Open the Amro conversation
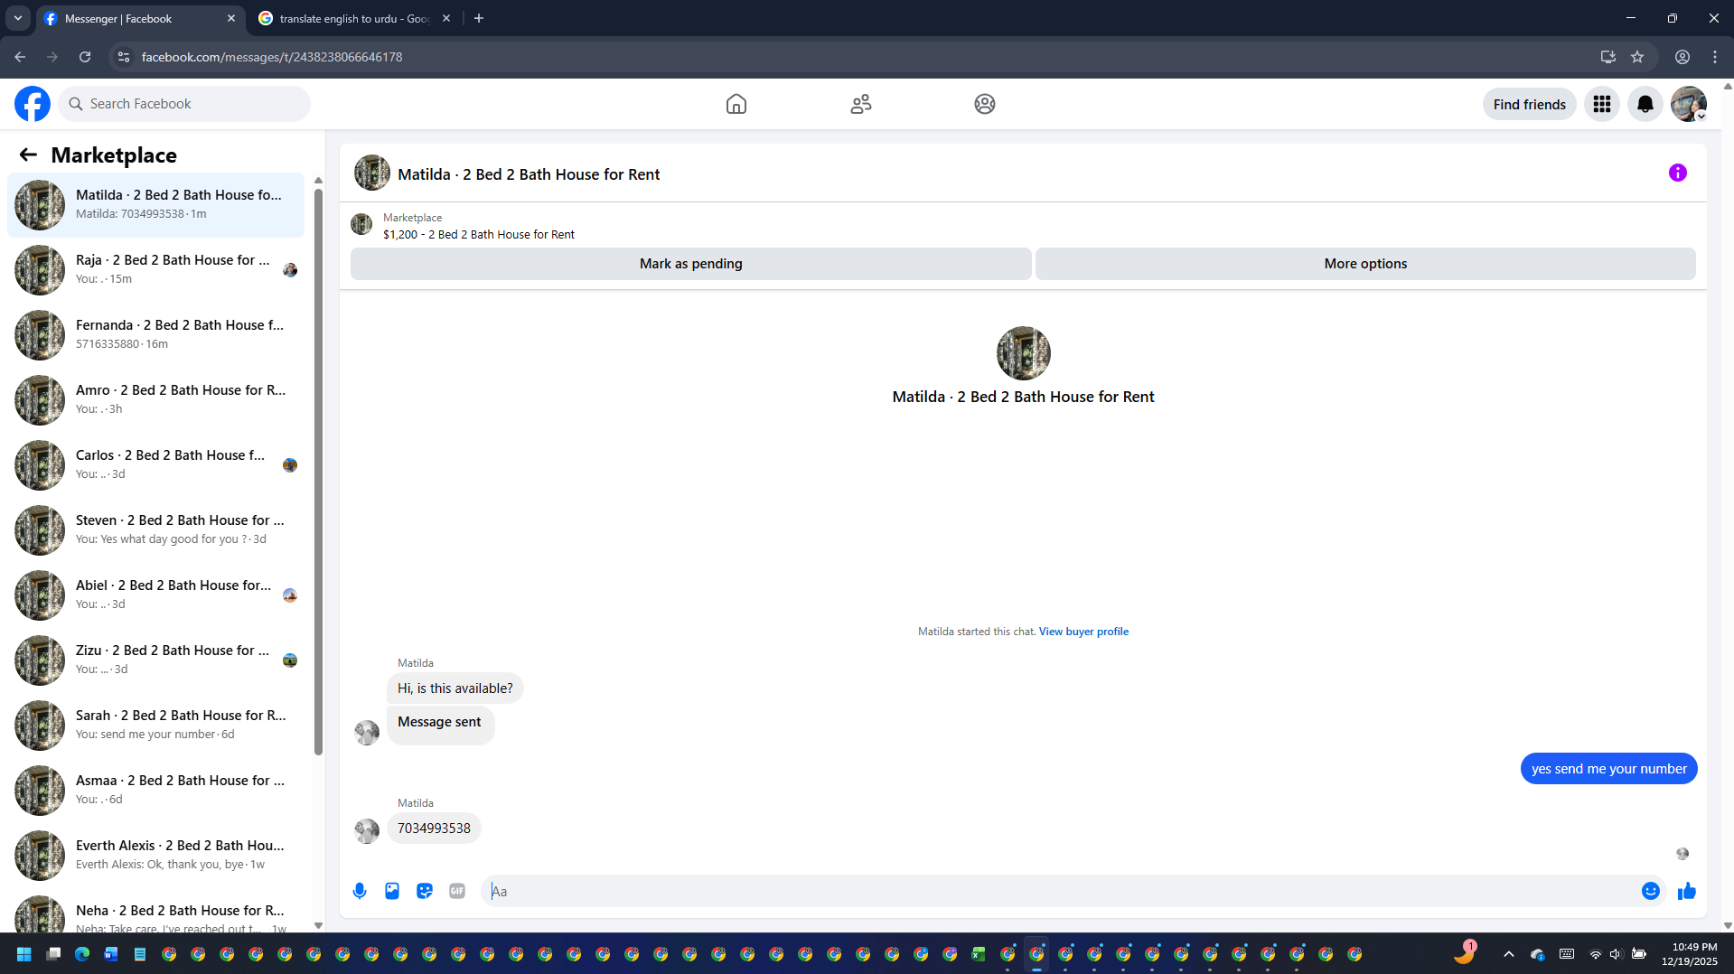The height and width of the screenshot is (974, 1734). click(x=155, y=400)
